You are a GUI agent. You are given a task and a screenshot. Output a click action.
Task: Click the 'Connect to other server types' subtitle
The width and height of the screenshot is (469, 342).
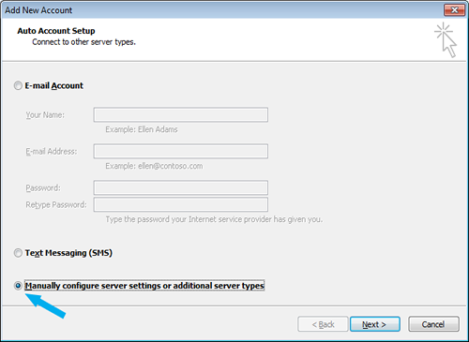tap(83, 42)
